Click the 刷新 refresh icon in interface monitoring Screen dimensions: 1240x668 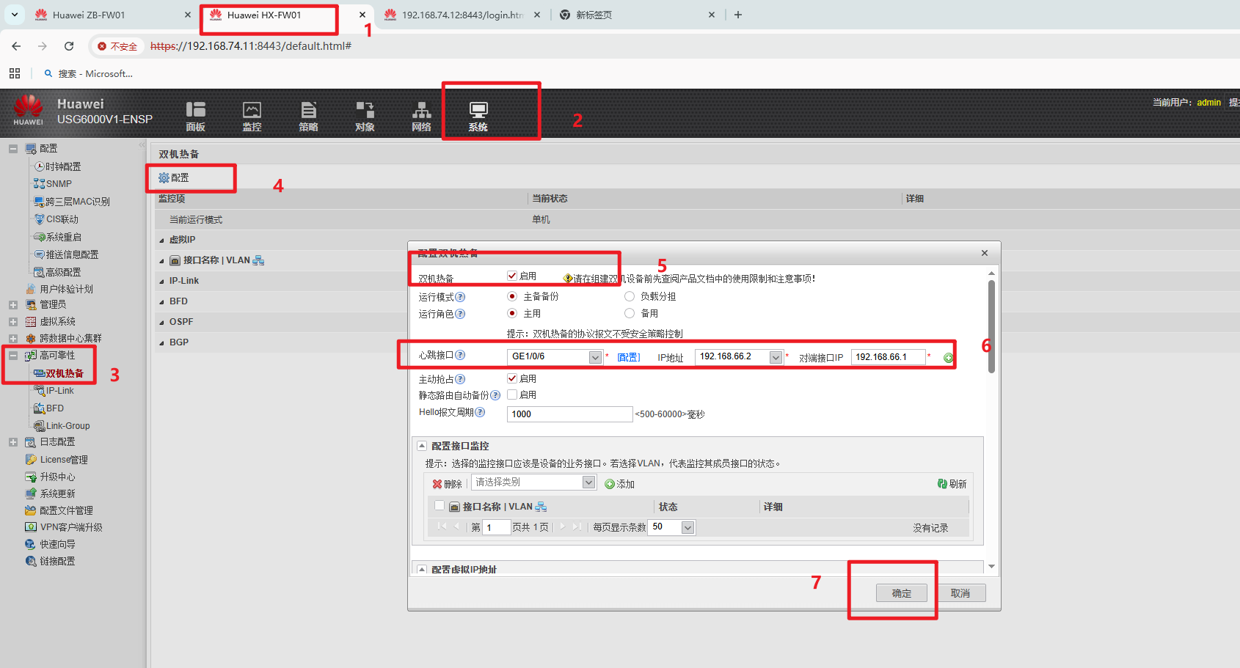tap(943, 484)
